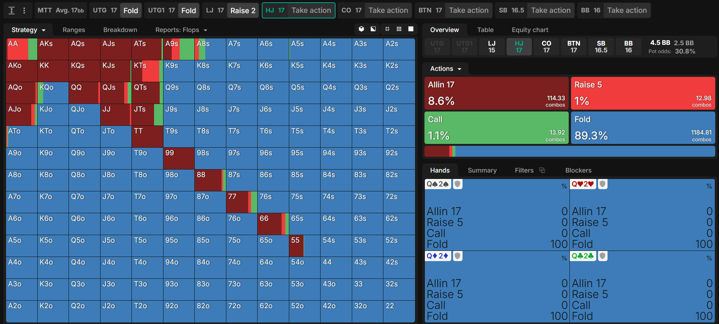719x324 pixels.
Task: Click the KTs hand cell
Action: coord(147,71)
